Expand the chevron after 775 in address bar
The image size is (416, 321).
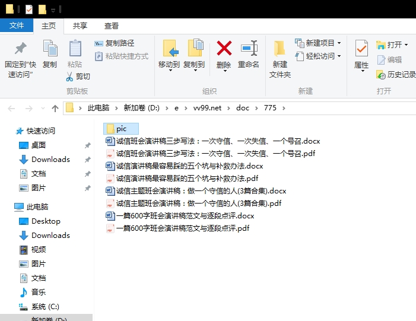284,108
